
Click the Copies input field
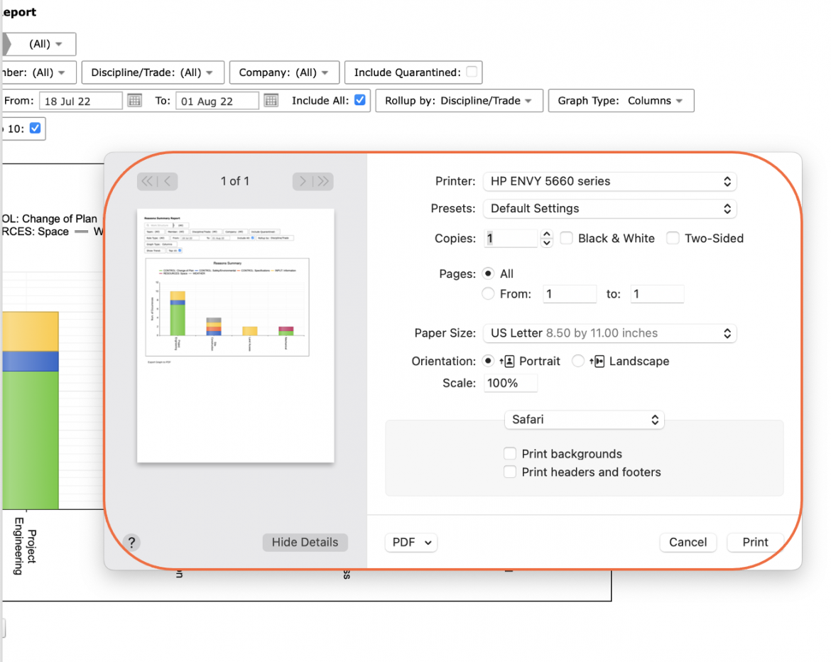pyautogui.click(x=511, y=238)
